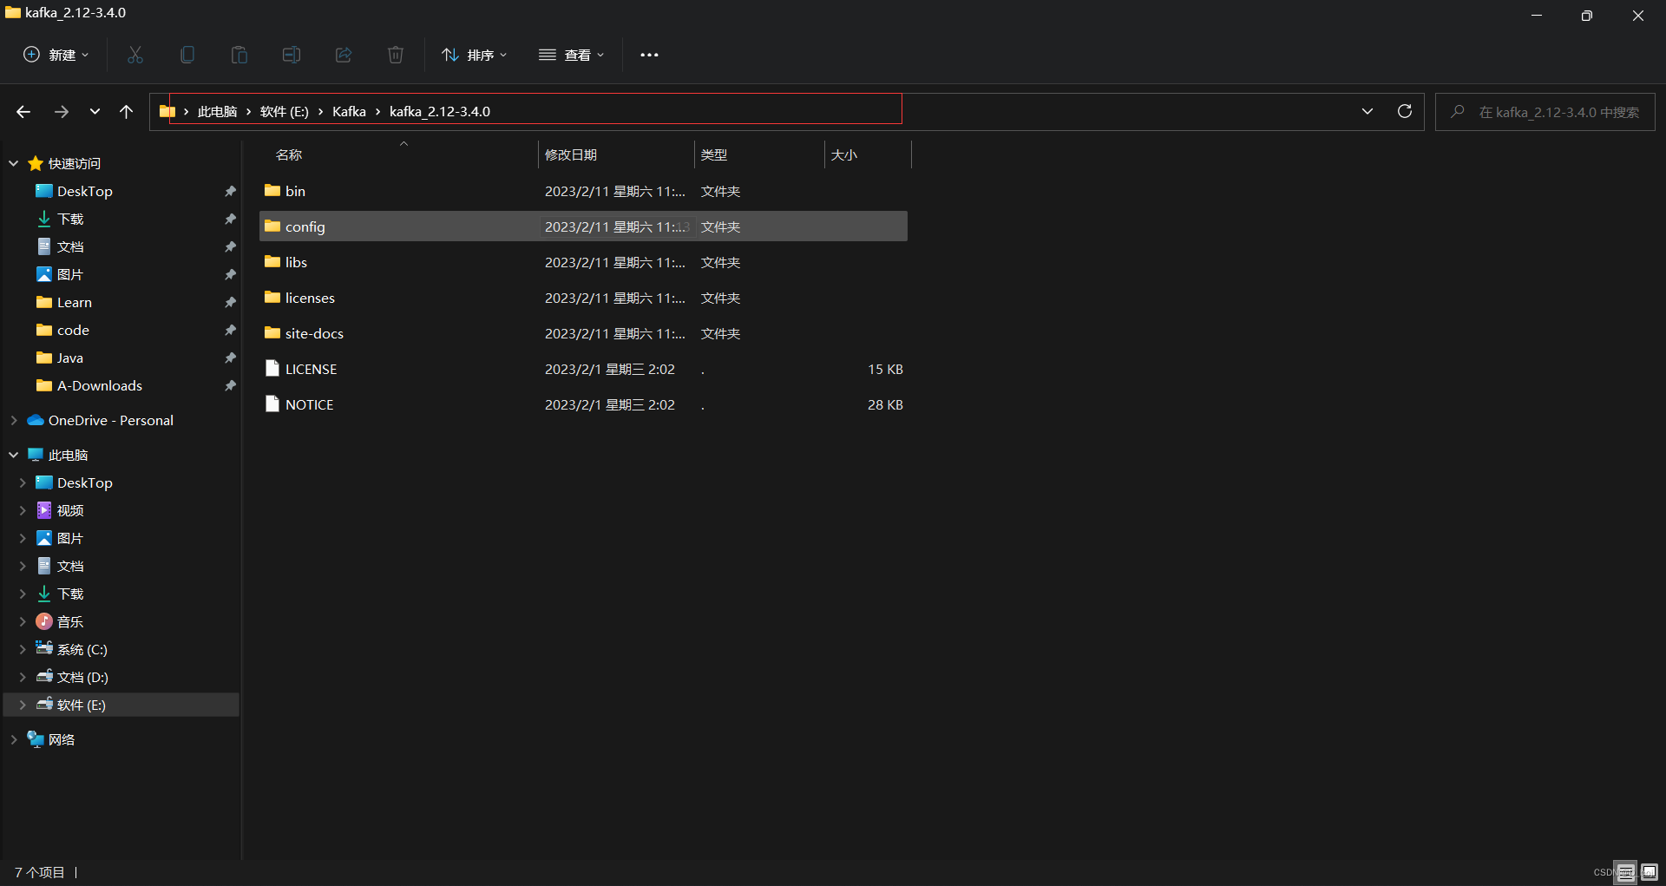The height and width of the screenshot is (886, 1666).
Task: Click kafka_2.12-3.4.0 breadcrumb segment
Action: pyautogui.click(x=440, y=111)
